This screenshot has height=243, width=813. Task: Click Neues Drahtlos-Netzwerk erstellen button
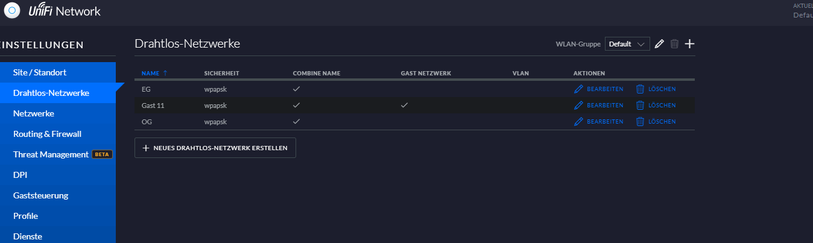[x=215, y=148]
